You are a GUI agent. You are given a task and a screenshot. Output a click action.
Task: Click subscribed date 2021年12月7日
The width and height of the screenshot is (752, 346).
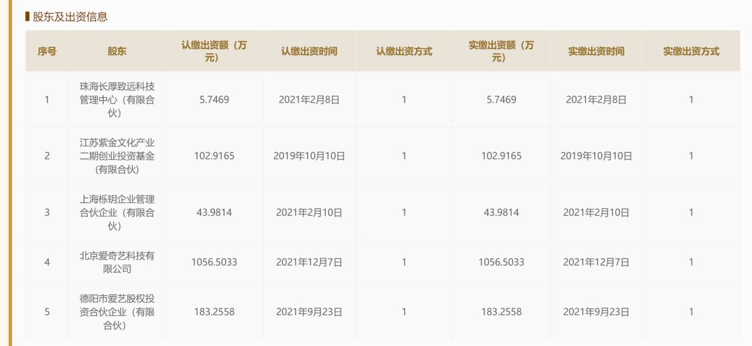click(309, 262)
